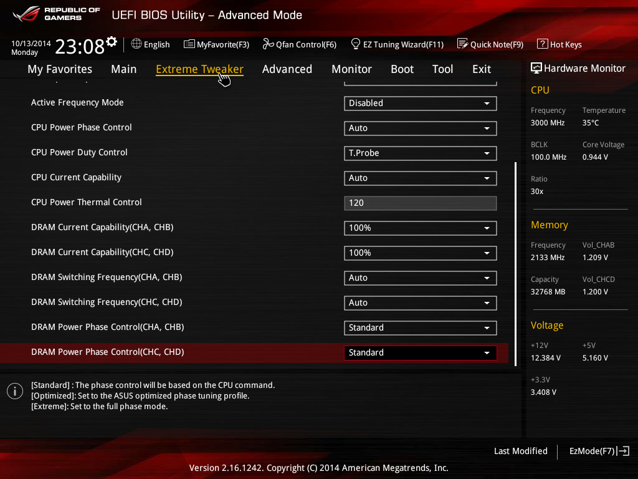
Task: Click the 23:08 clock display
Action: (x=80, y=46)
